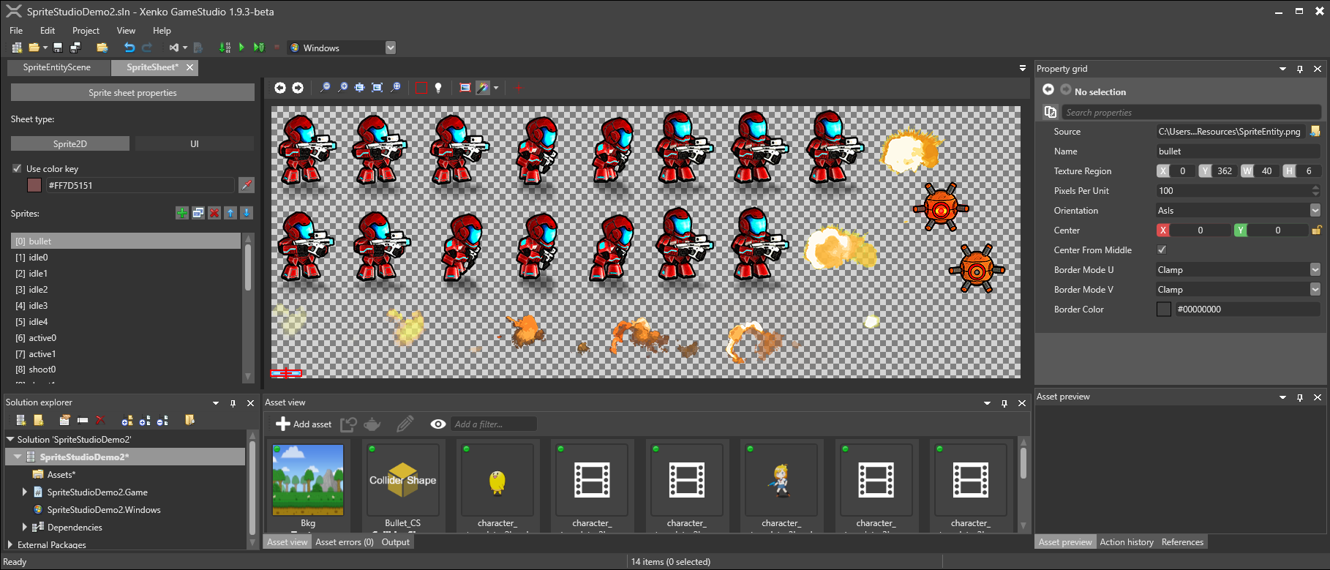Open the Project menu
The width and height of the screenshot is (1330, 570).
pos(86,31)
